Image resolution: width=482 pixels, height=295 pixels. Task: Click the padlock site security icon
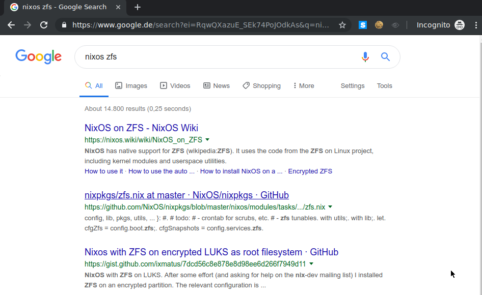coord(64,25)
